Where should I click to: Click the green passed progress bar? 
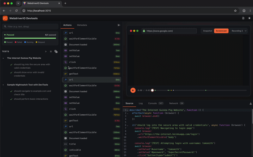[x=30, y=38]
